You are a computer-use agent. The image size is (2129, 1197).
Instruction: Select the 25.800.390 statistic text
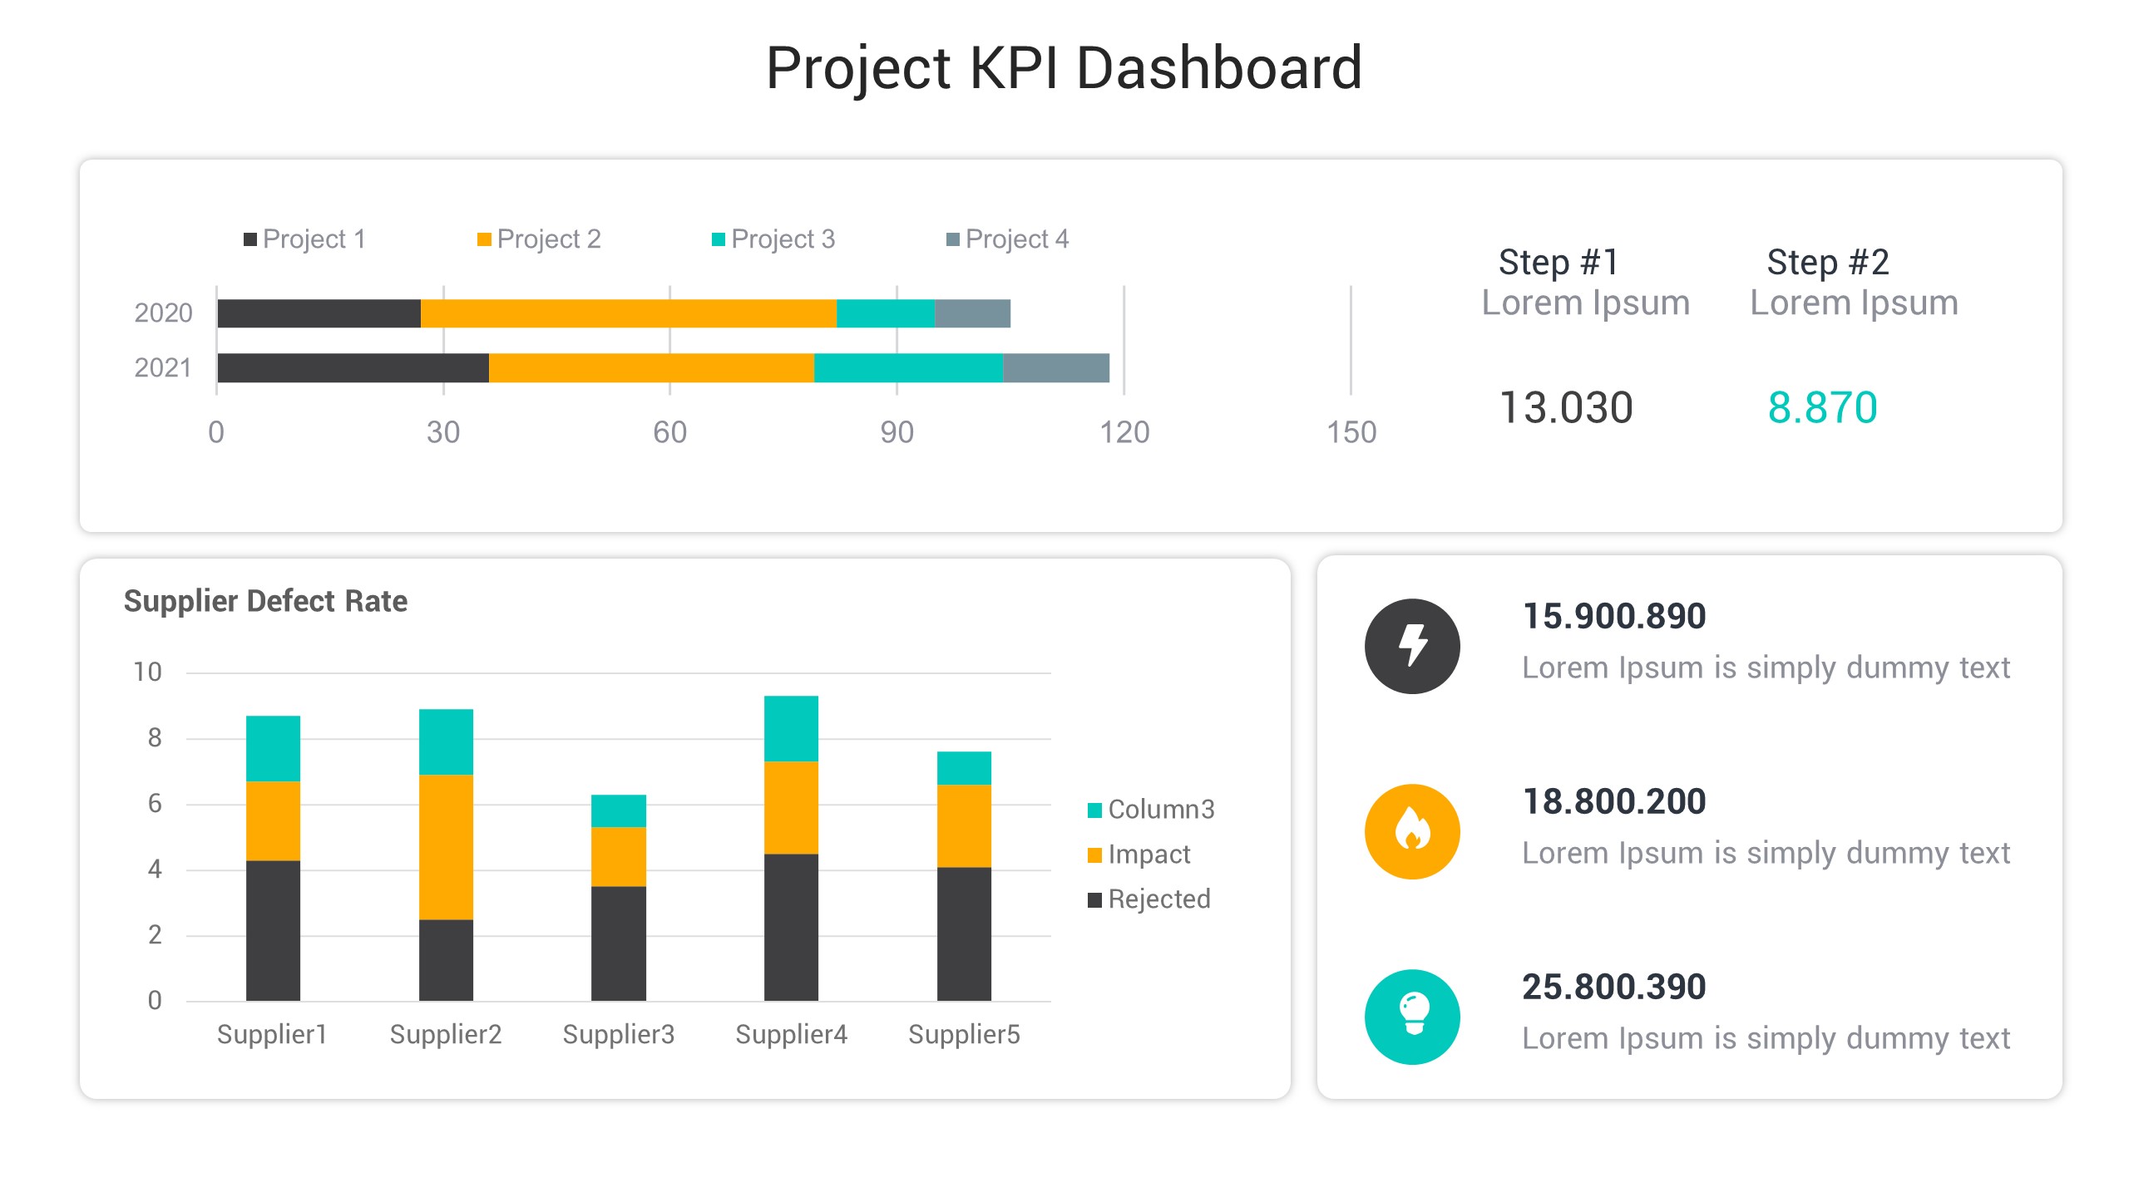coord(1613,987)
